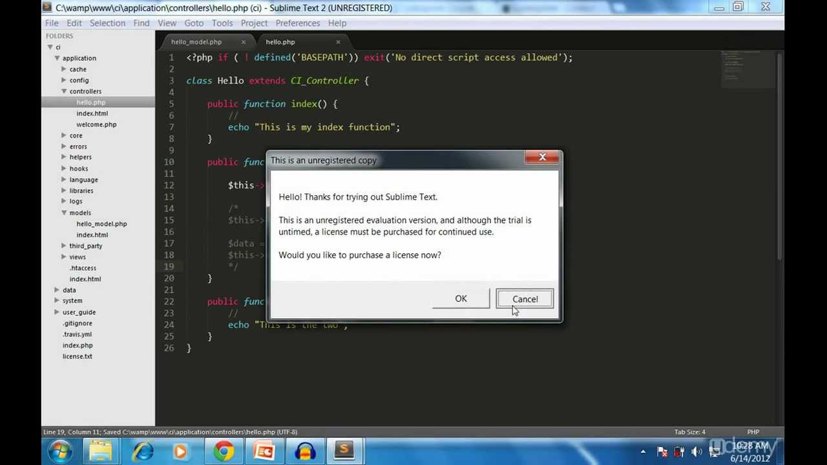Image resolution: width=827 pixels, height=465 pixels.
Task: Close the unregistered copy dialog
Action: pos(543,157)
